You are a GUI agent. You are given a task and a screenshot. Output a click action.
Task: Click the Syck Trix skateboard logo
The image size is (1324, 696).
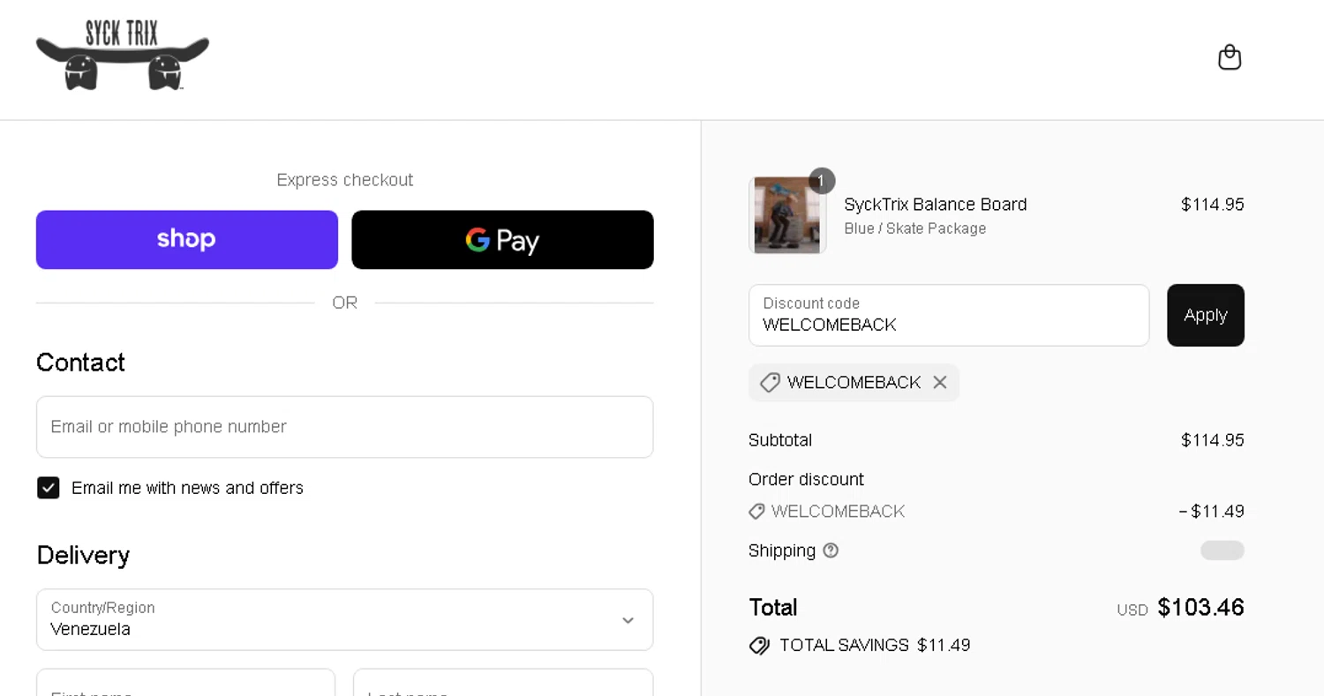(123, 56)
